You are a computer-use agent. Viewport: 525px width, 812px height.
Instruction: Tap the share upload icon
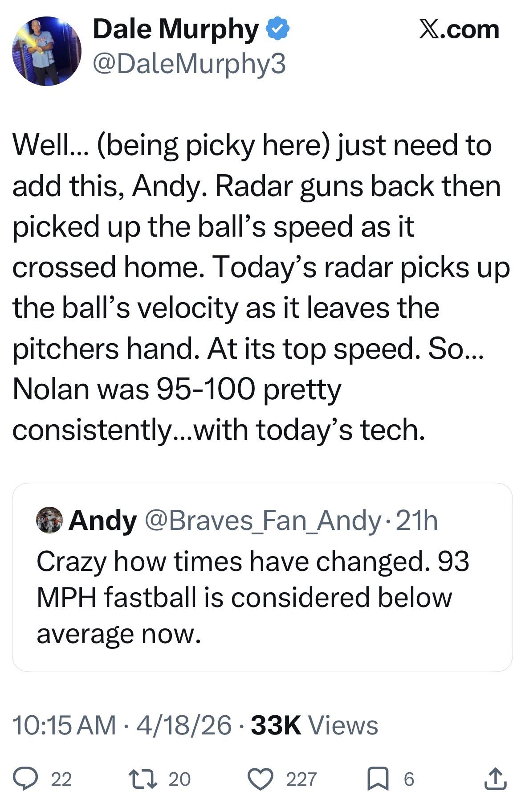(495, 779)
